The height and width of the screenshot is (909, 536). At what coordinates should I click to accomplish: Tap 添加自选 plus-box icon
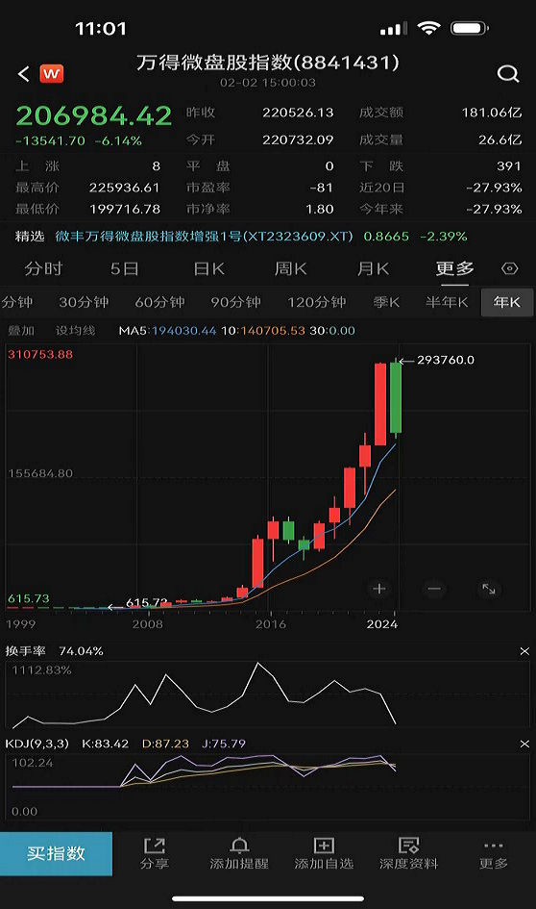(x=324, y=846)
